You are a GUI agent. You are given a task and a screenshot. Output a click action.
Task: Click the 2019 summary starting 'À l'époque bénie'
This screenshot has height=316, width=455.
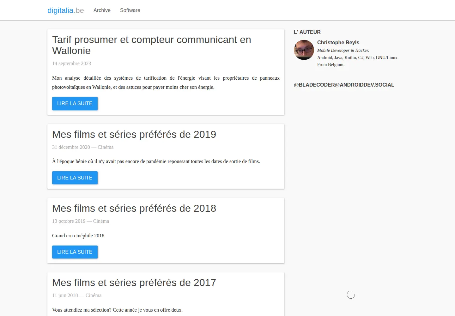(156, 161)
